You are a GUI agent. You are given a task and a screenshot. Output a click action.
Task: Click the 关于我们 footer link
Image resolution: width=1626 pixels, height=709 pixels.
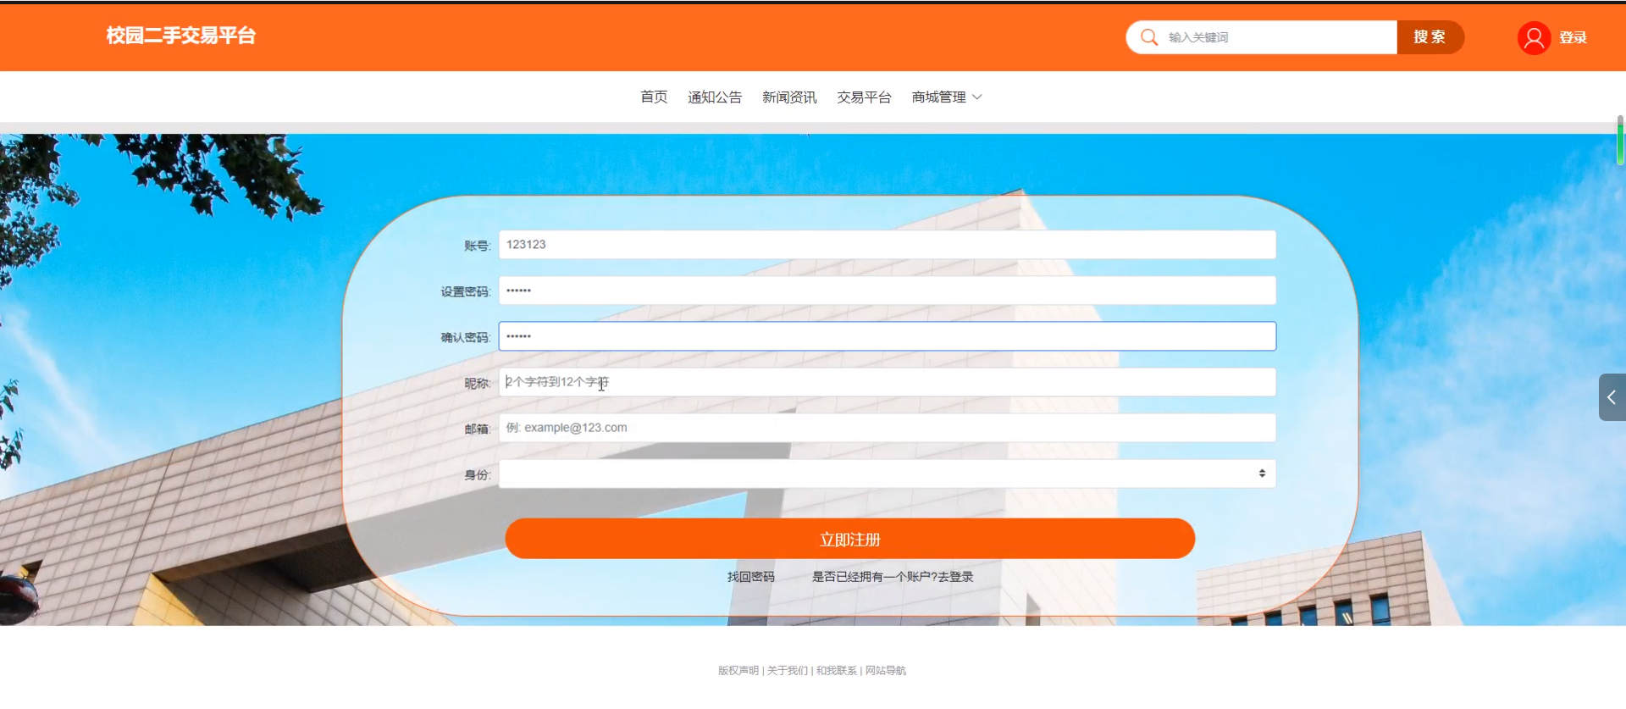(788, 671)
